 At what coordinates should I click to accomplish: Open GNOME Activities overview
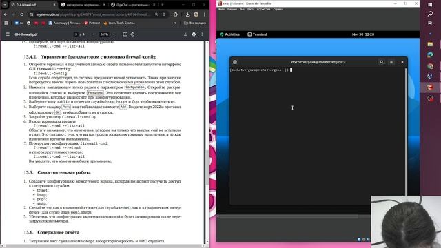click(x=229, y=34)
